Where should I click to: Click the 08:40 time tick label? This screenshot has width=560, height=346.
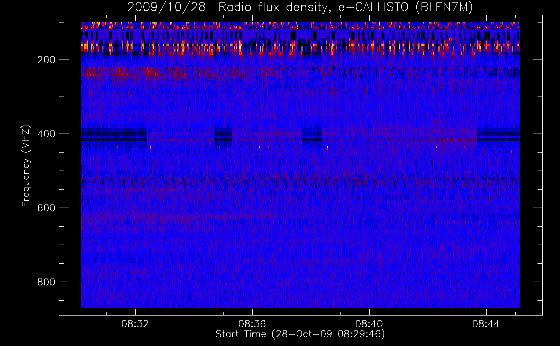tap(369, 324)
